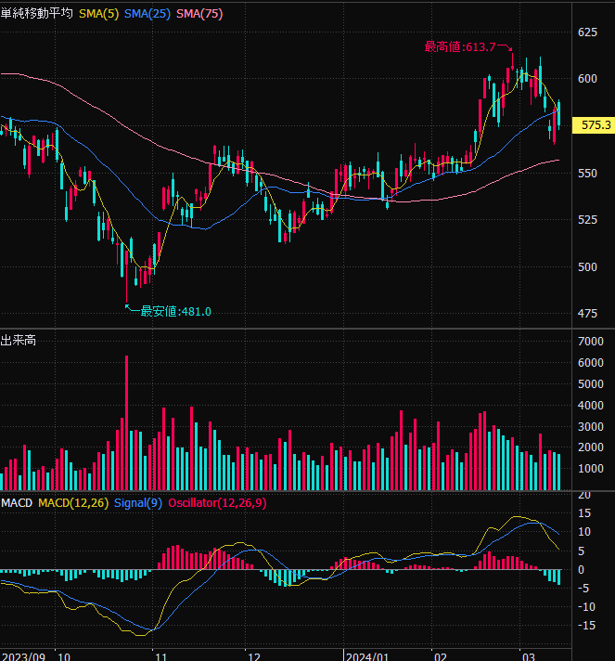Click the SMA(5) legend label
615x661 pixels.
(99, 14)
